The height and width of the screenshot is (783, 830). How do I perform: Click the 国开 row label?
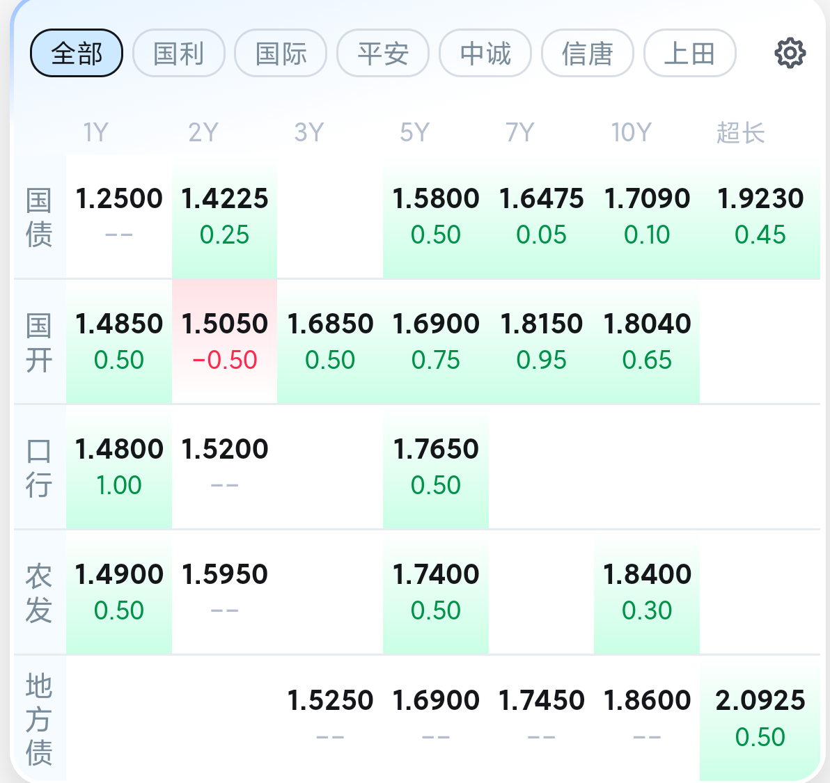pyautogui.click(x=39, y=342)
